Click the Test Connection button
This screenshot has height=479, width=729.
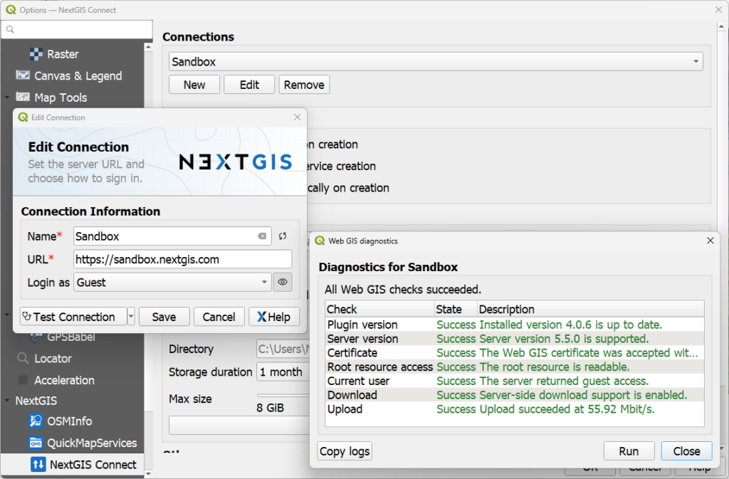pyautogui.click(x=73, y=317)
